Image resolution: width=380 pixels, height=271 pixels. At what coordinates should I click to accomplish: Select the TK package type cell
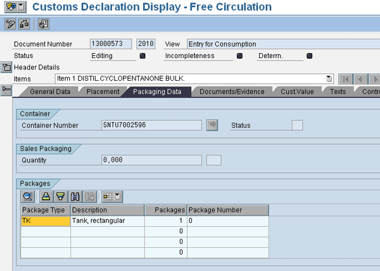tap(45, 221)
